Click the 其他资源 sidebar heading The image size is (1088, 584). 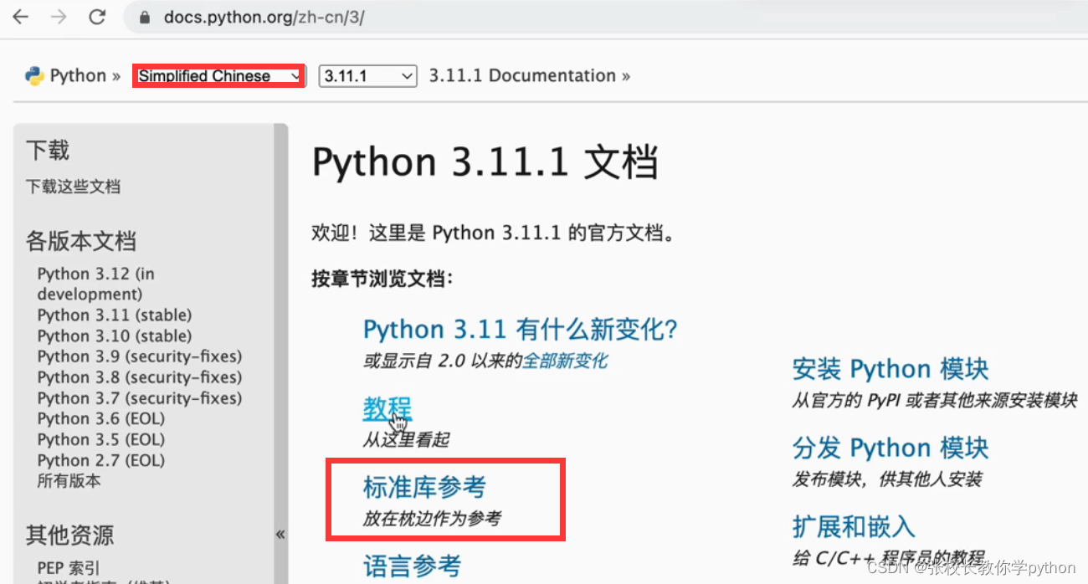pos(69,535)
